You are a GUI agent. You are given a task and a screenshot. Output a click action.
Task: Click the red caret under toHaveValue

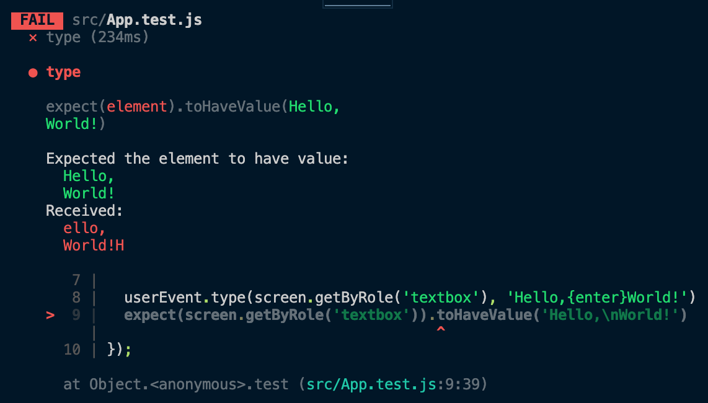(x=441, y=329)
